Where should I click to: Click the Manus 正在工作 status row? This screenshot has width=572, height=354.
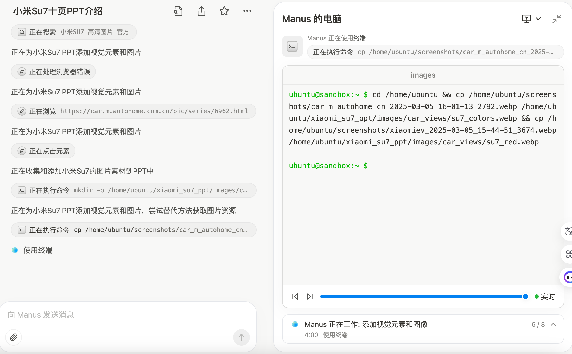click(423, 329)
